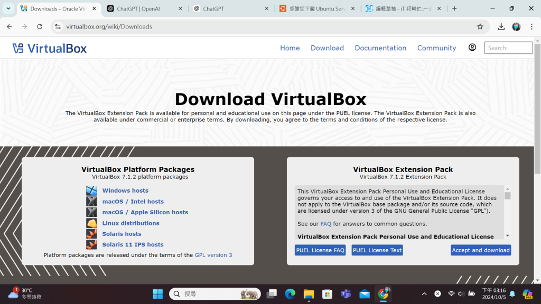541x304 pixels.
Task: Click the Linux distributions link
Action: pos(131,223)
